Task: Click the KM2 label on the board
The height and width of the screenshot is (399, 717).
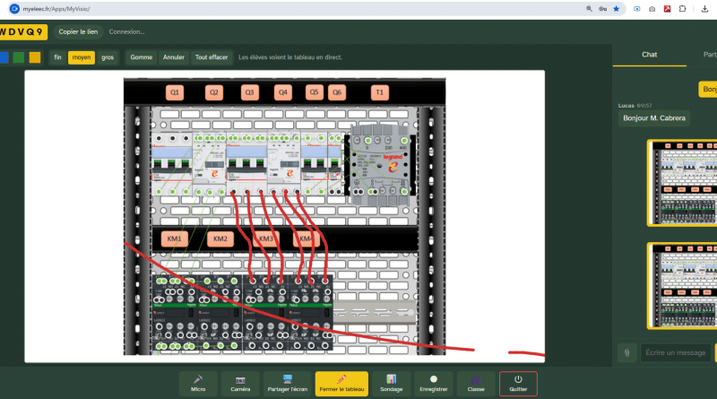Action: tap(220, 239)
